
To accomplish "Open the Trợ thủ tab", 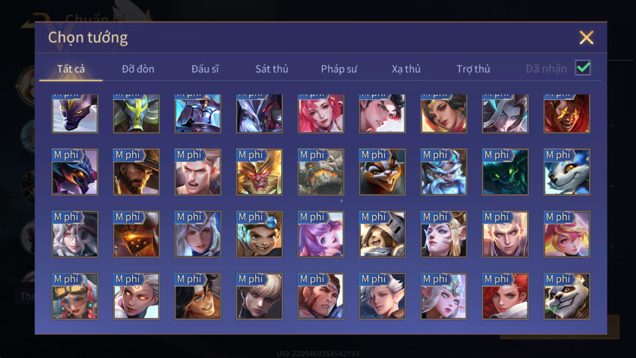I will point(473,69).
